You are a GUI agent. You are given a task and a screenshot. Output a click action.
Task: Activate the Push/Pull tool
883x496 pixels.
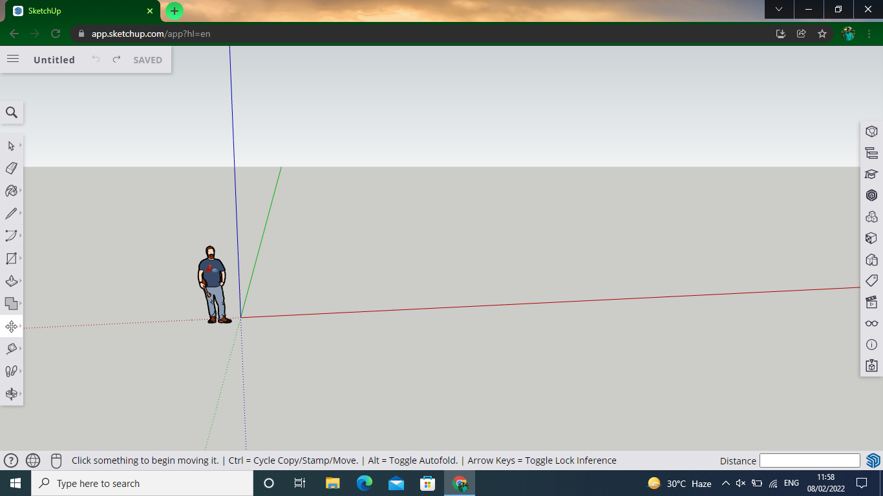click(11, 281)
